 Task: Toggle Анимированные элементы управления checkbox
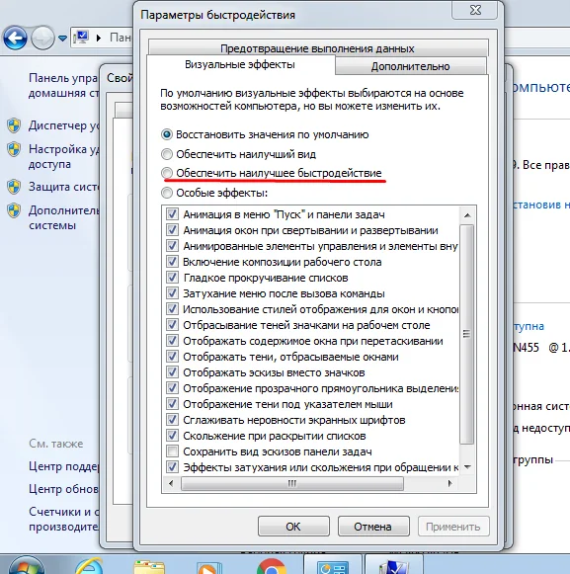(x=172, y=246)
